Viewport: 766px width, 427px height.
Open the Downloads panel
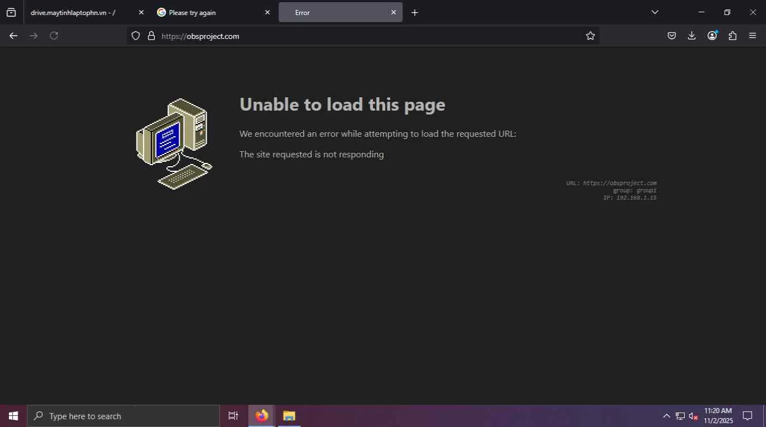[x=692, y=36]
